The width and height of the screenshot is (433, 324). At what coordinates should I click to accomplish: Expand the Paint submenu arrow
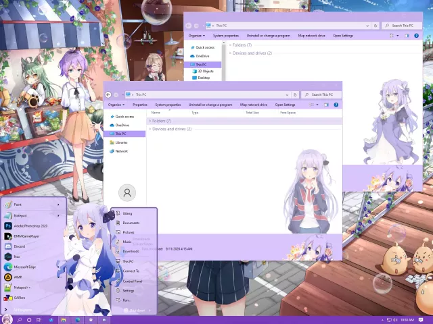tap(58, 205)
